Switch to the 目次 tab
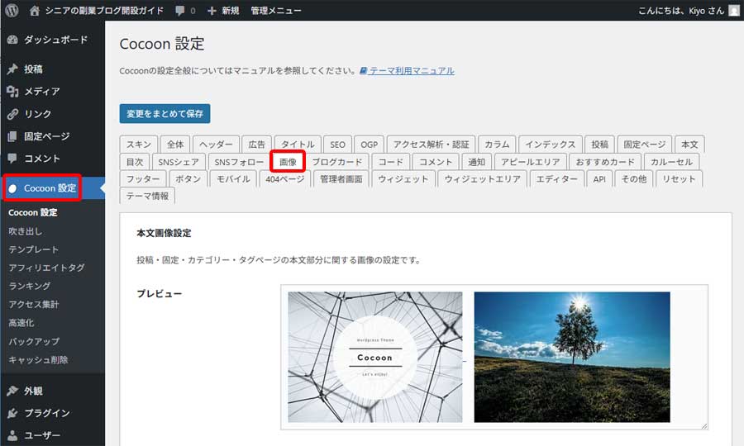Screen dimensions: 744x446 135,162
